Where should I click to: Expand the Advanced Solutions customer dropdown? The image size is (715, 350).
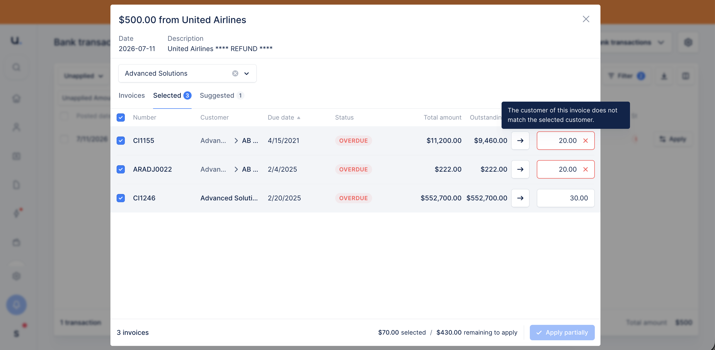click(247, 73)
